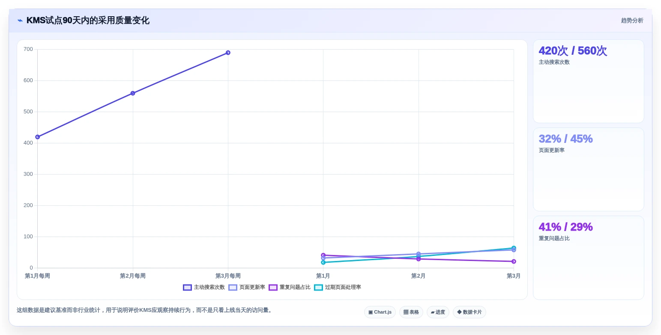The height and width of the screenshot is (335, 661).
Task: Click the 700 y-axis value
Action: click(28, 49)
